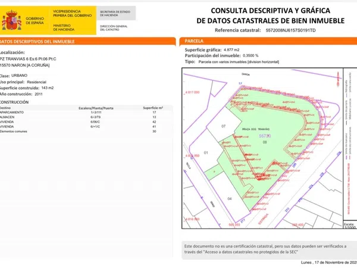357x268 pixels.
Task: Click the Localización label
Action: point(12,52)
